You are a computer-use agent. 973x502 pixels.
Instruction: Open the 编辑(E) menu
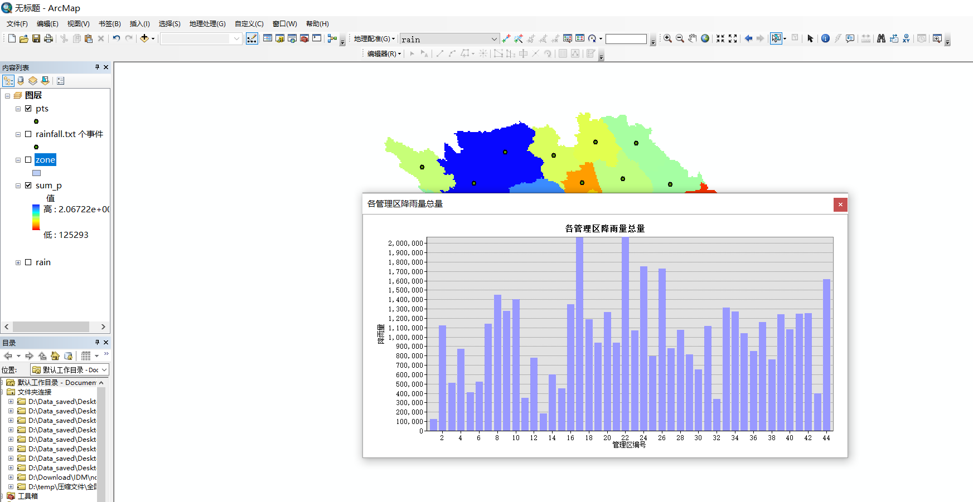pyautogui.click(x=47, y=24)
